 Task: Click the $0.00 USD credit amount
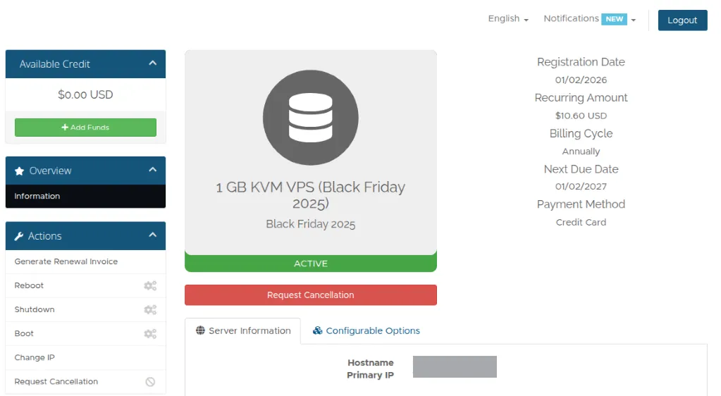(x=85, y=94)
